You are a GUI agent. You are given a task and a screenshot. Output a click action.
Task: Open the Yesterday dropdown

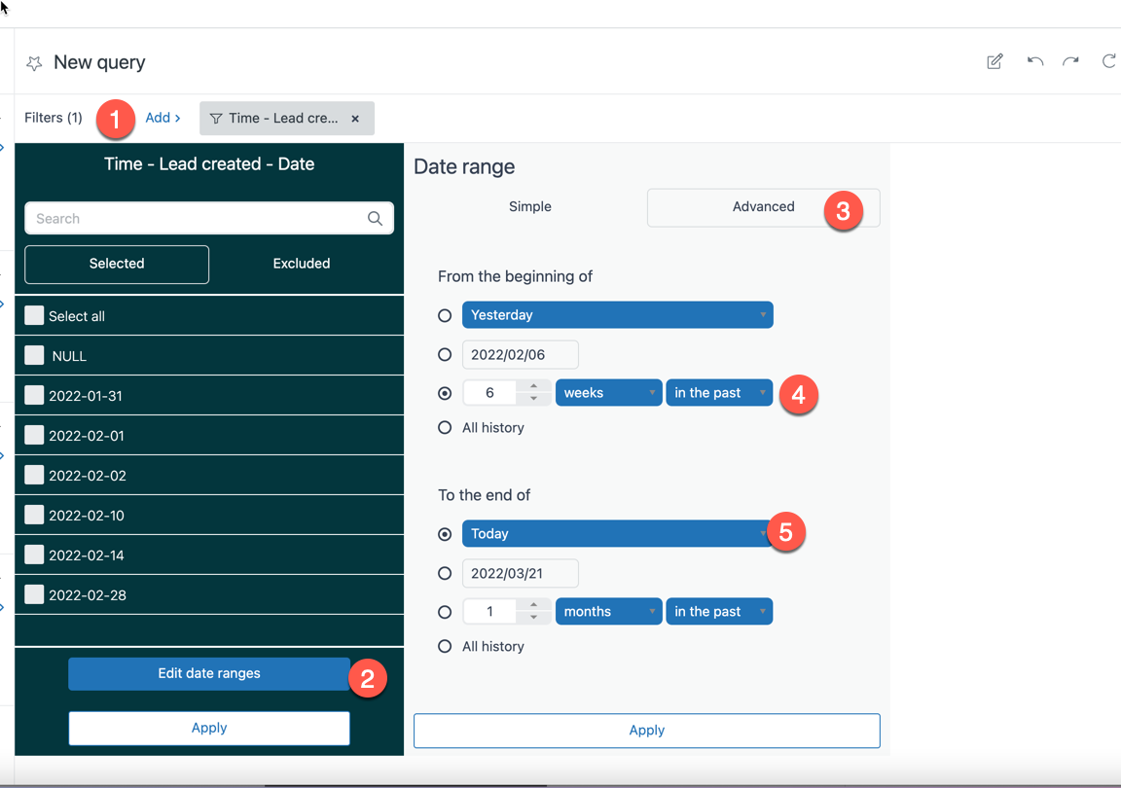(x=617, y=315)
